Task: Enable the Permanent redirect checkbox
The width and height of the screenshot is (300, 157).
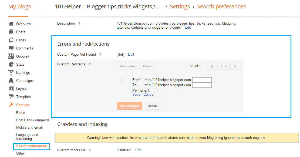Action: [156, 90]
